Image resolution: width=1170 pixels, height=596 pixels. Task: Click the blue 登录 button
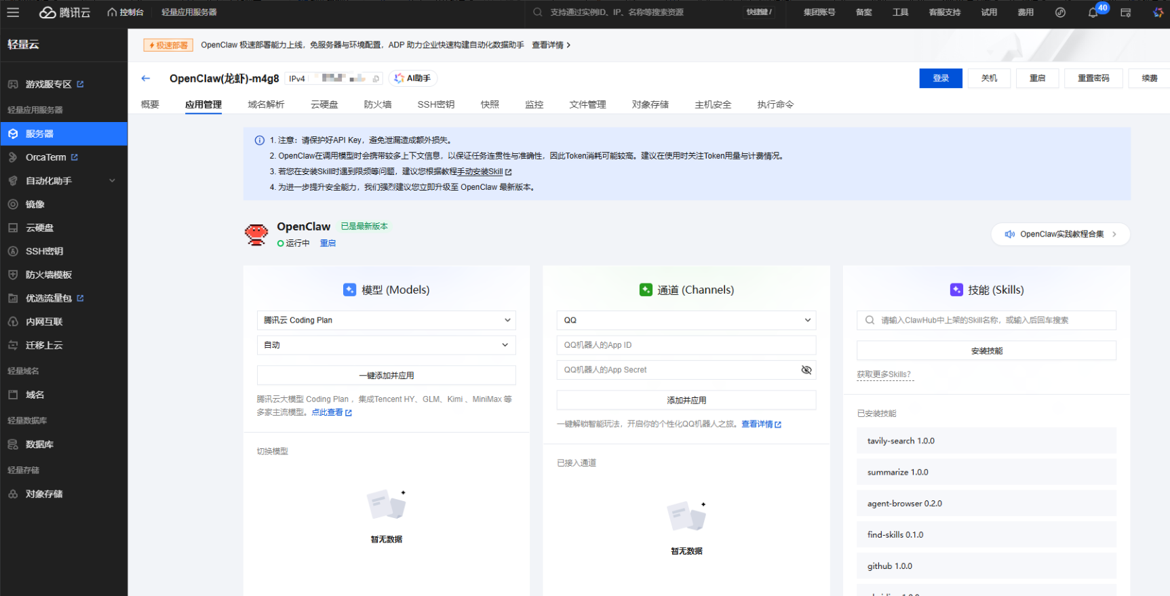[x=941, y=78]
